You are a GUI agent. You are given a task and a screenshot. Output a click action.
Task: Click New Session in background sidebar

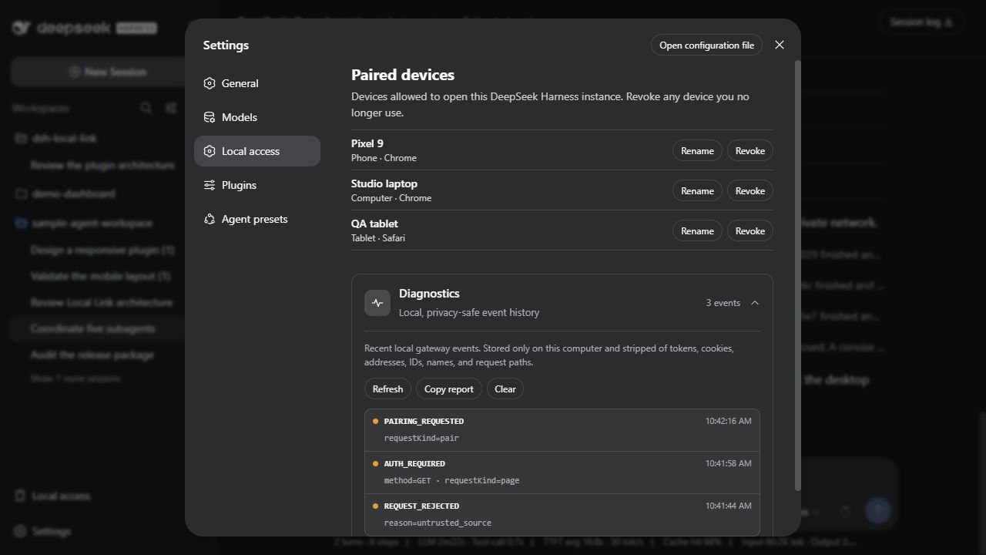coord(107,72)
